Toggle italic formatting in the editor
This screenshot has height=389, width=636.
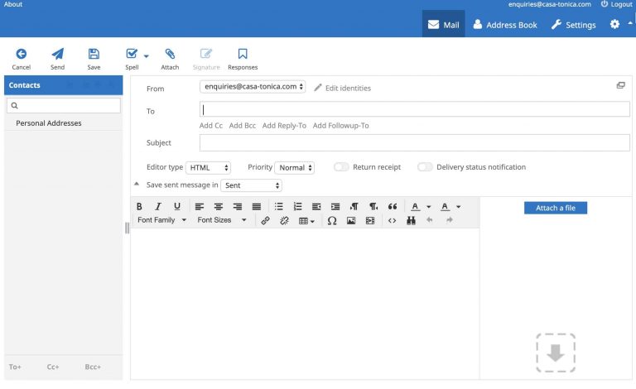(158, 207)
